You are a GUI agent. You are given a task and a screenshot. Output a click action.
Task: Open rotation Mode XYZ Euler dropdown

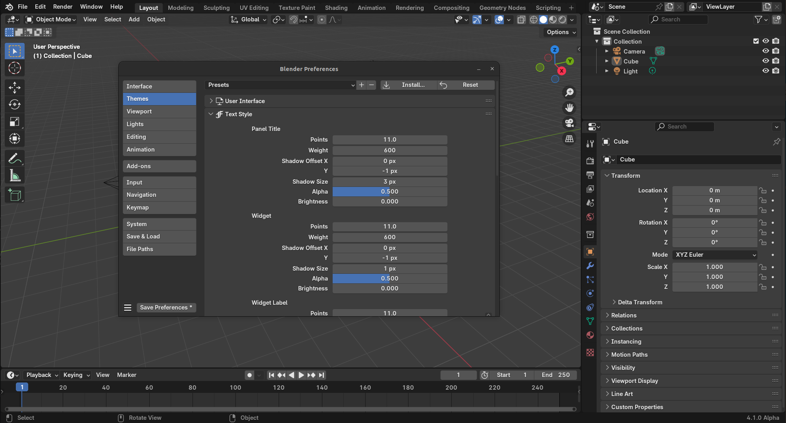point(715,255)
